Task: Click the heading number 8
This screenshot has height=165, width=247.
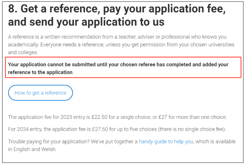Action: (x=12, y=9)
